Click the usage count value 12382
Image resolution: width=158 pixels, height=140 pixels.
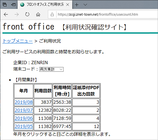click(45, 110)
